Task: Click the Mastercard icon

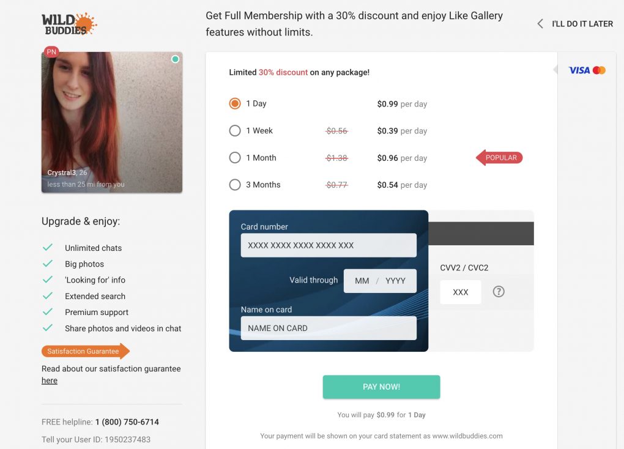Action: tap(600, 70)
